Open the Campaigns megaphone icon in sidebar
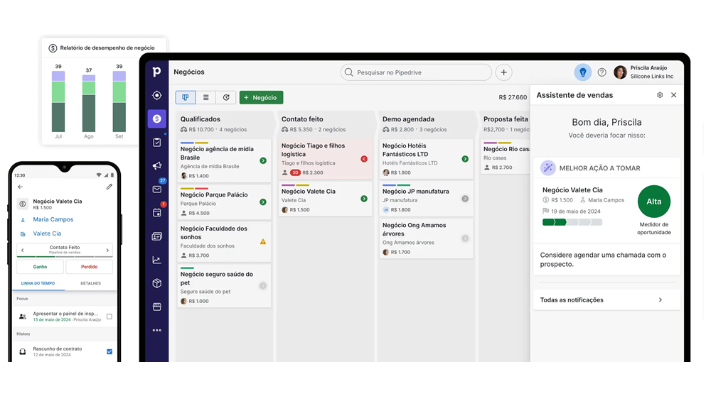This screenshot has width=711, height=396. pos(157,165)
